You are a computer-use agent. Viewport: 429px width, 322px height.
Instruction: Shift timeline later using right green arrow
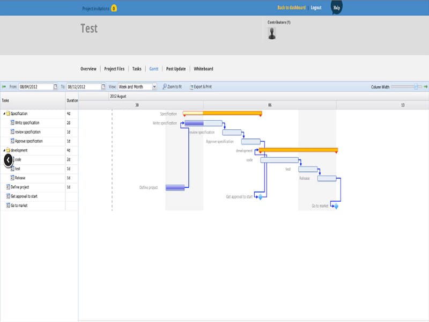[425, 86]
